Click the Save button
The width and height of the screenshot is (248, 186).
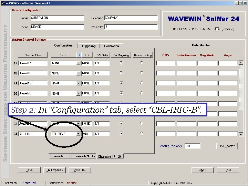click(x=29, y=170)
